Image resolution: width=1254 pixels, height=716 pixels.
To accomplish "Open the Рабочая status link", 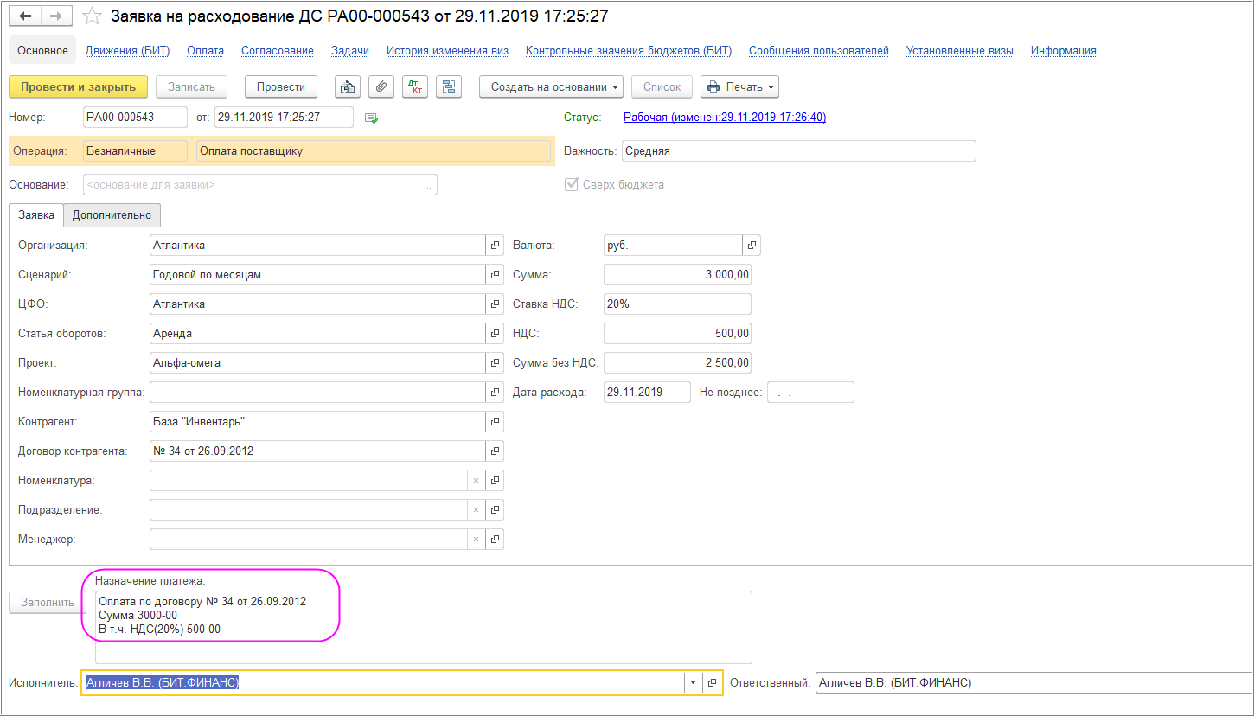I will click(725, 118).
